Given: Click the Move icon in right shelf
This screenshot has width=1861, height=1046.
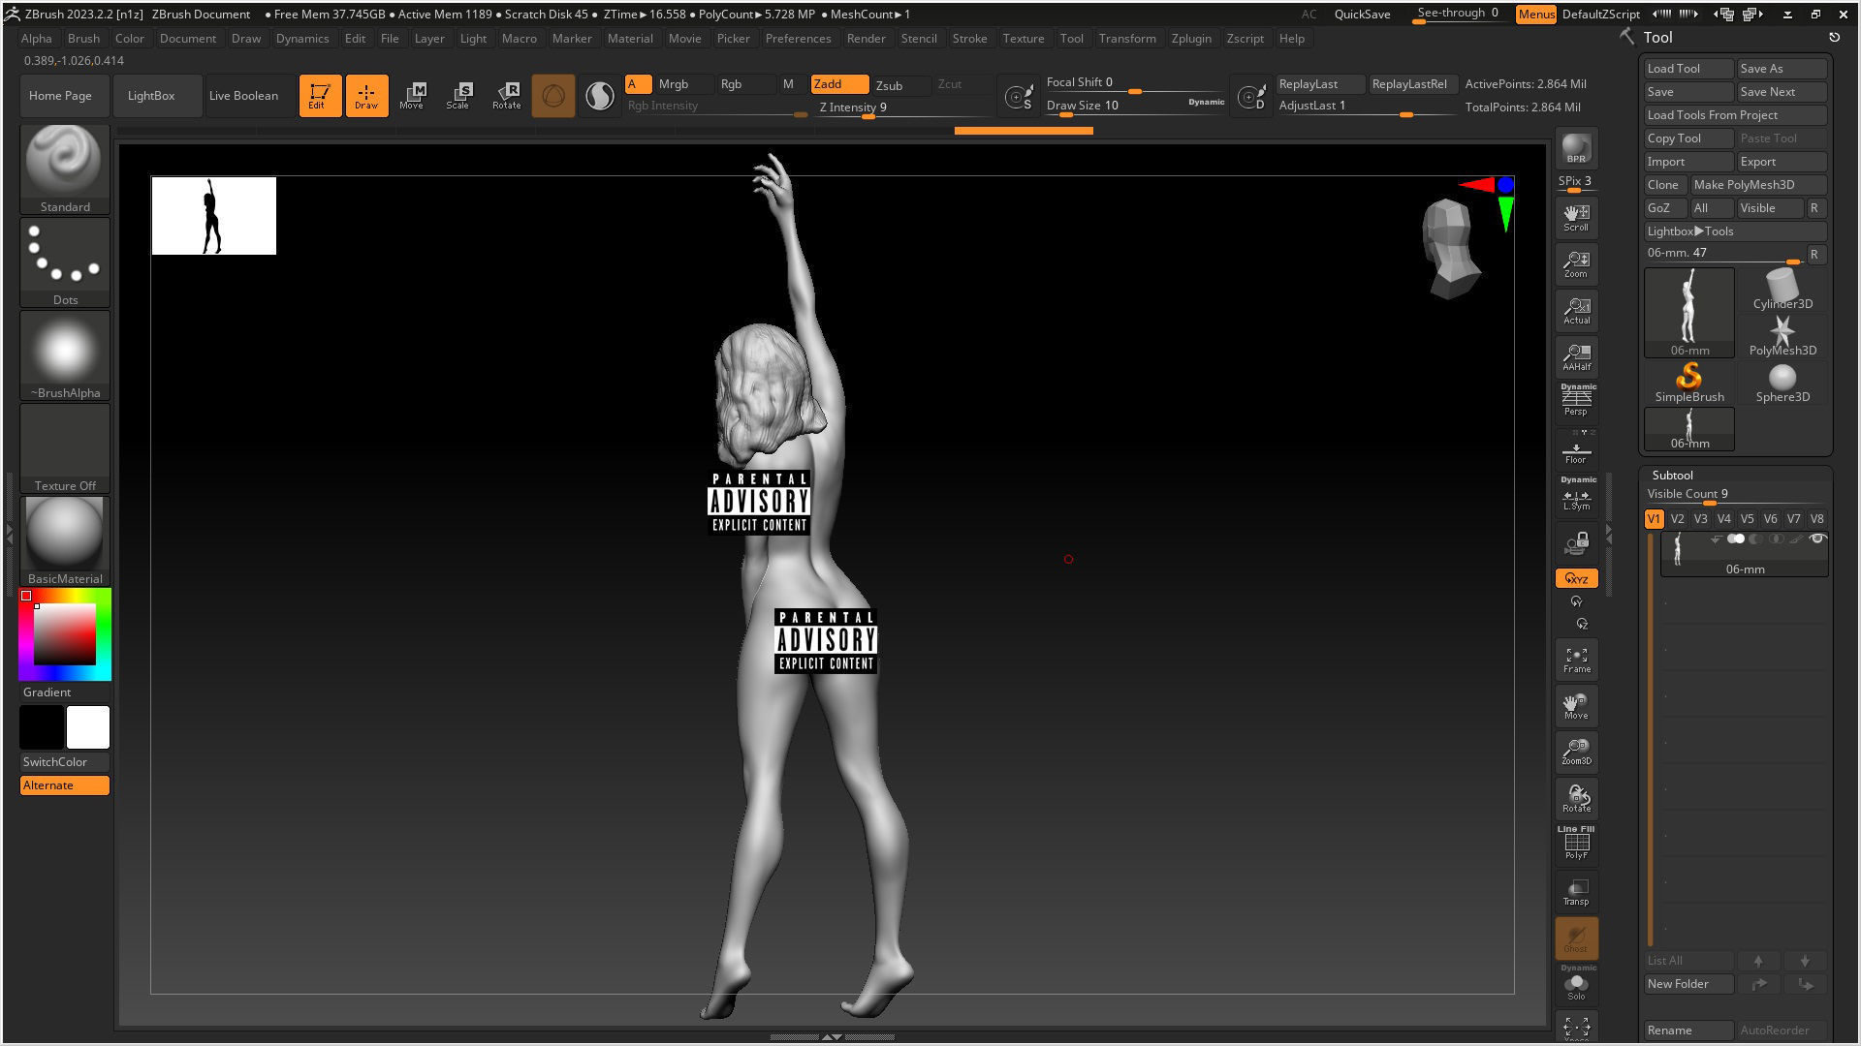Looking at the screenshot, I should [x=1576, y=705].
